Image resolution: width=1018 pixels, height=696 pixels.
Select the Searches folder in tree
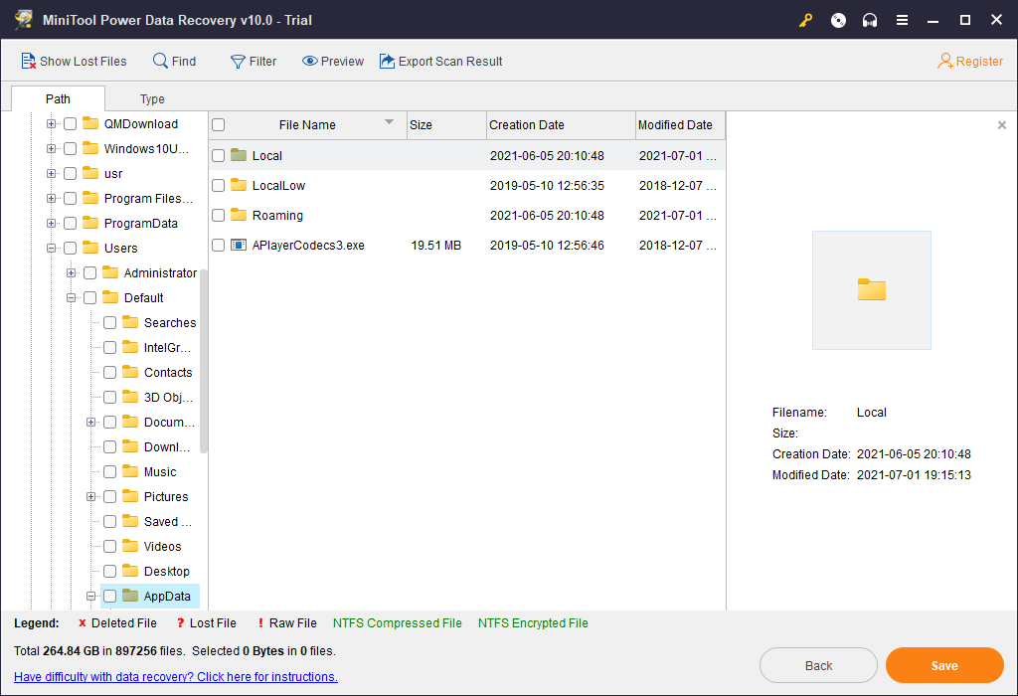tap(169, 323)
